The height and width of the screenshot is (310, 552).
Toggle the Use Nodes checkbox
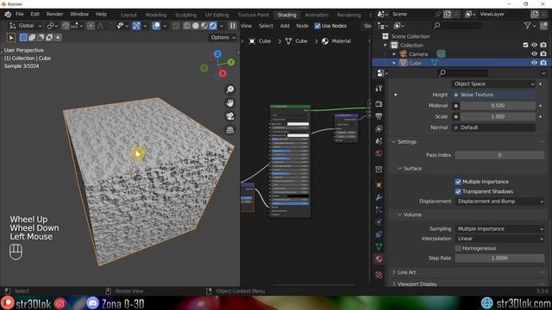[317, 26]
